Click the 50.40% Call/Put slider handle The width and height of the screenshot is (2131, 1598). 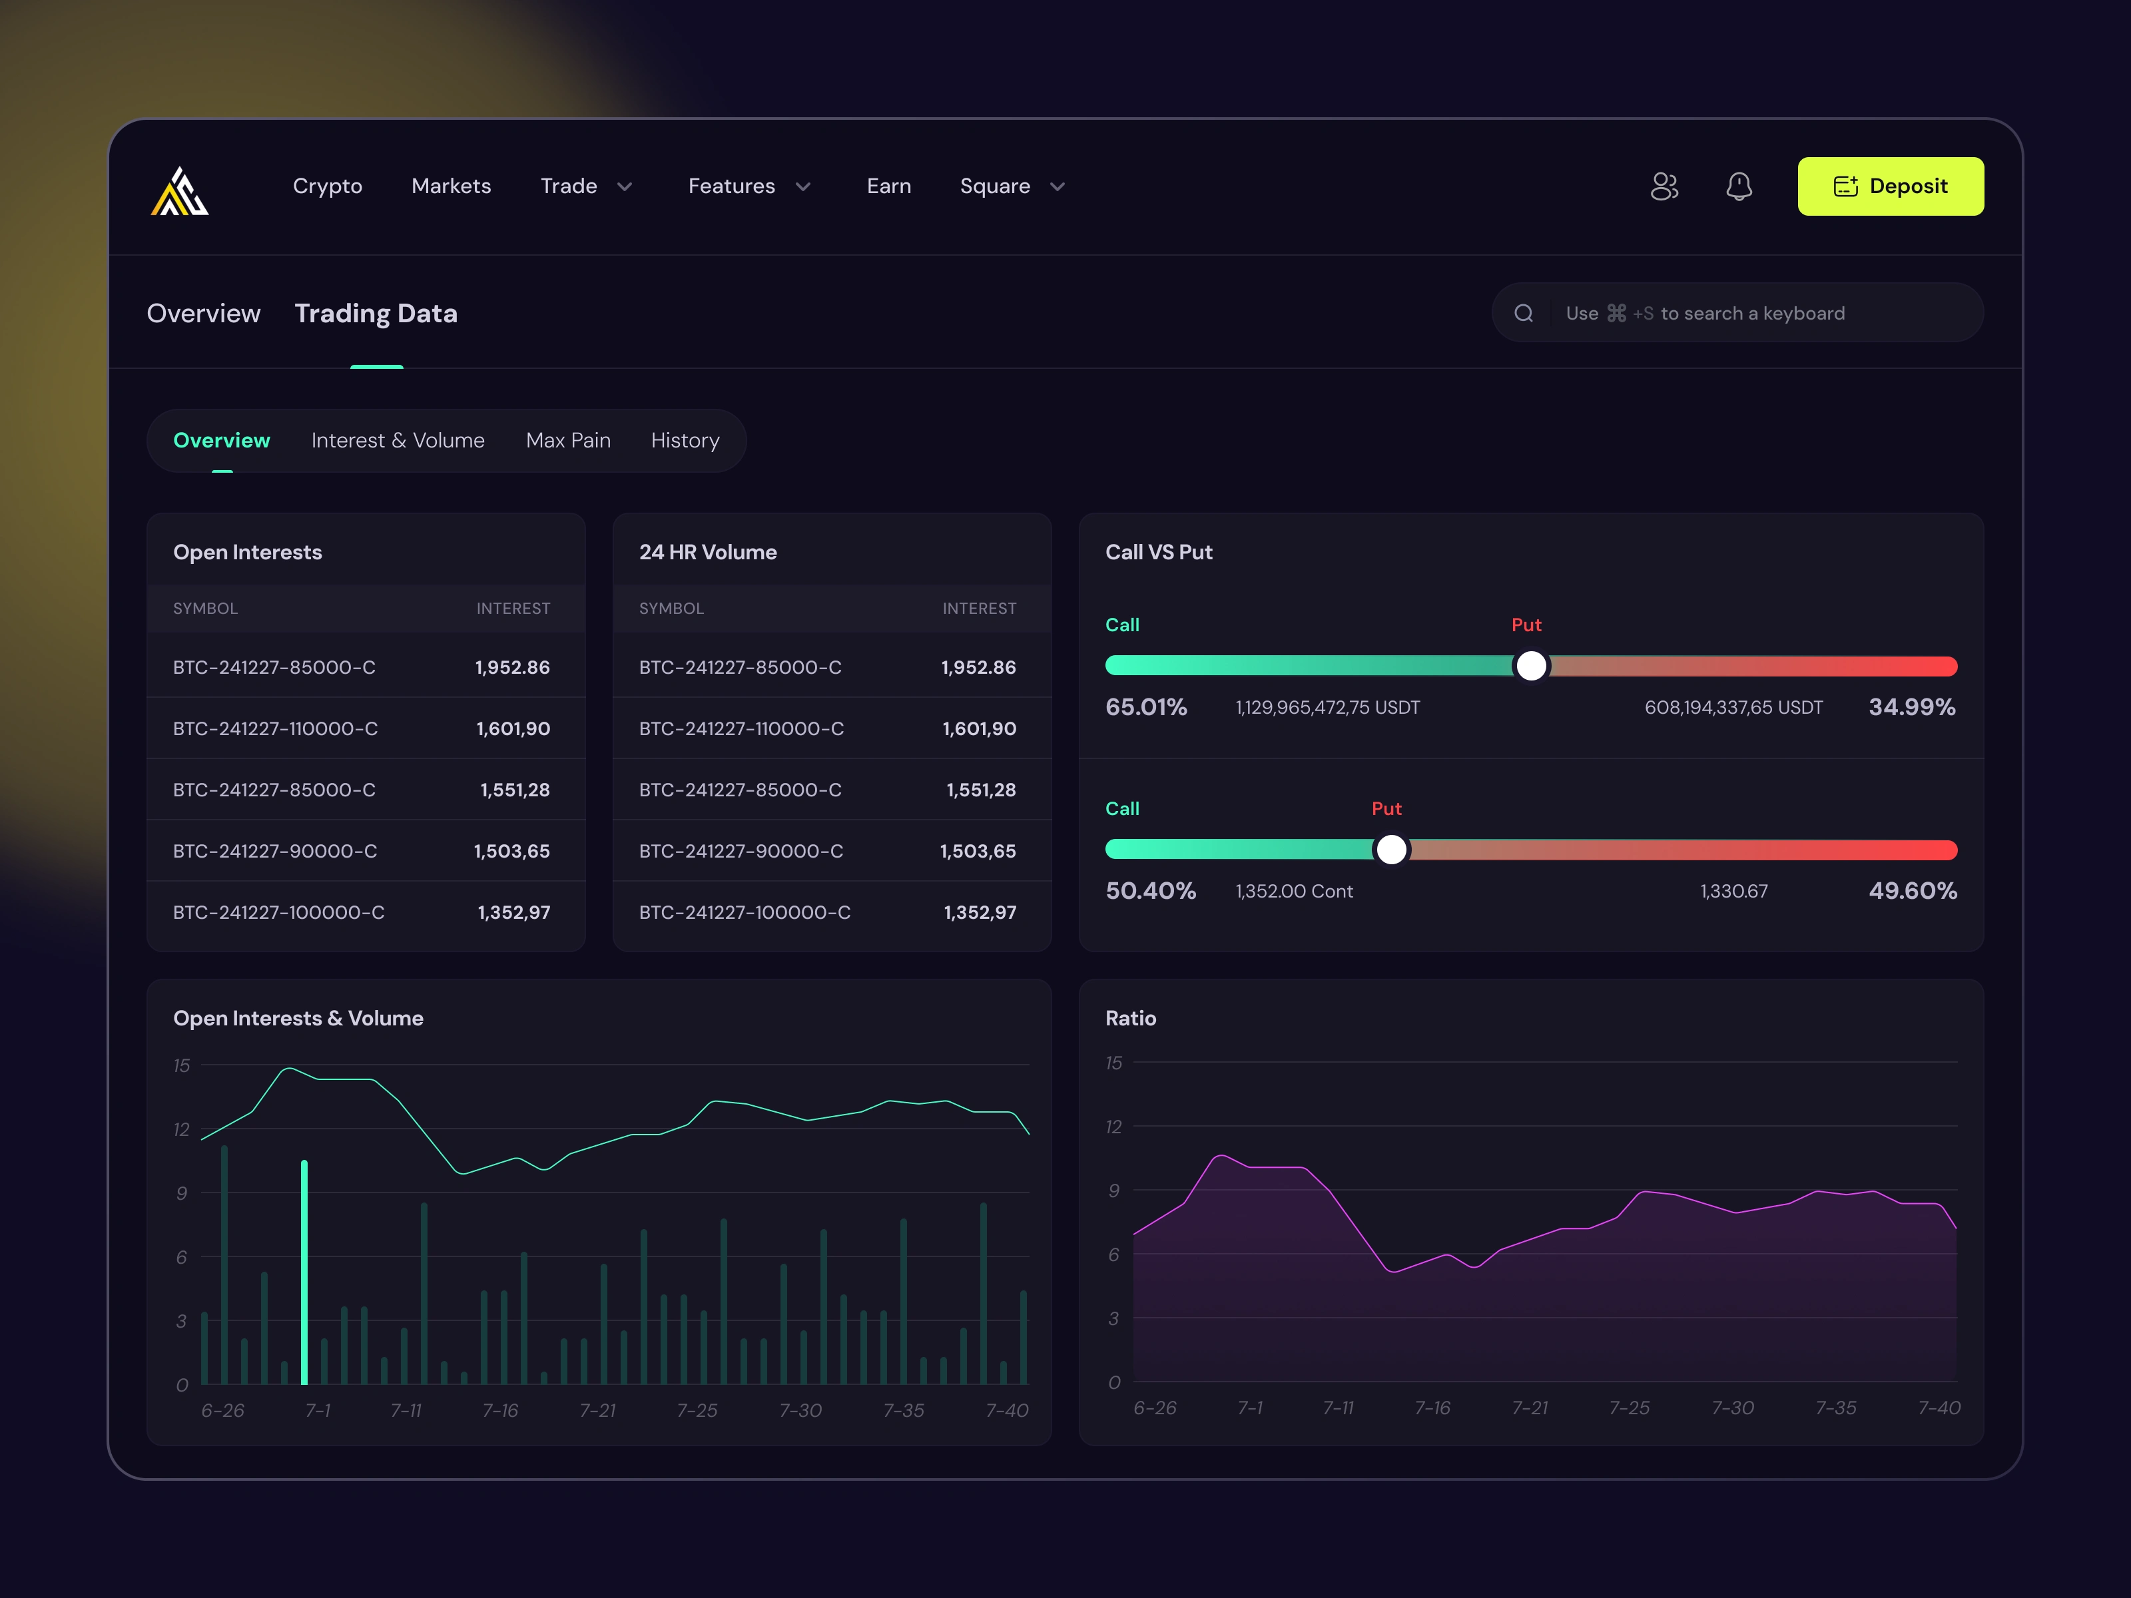pos(1391,850)
